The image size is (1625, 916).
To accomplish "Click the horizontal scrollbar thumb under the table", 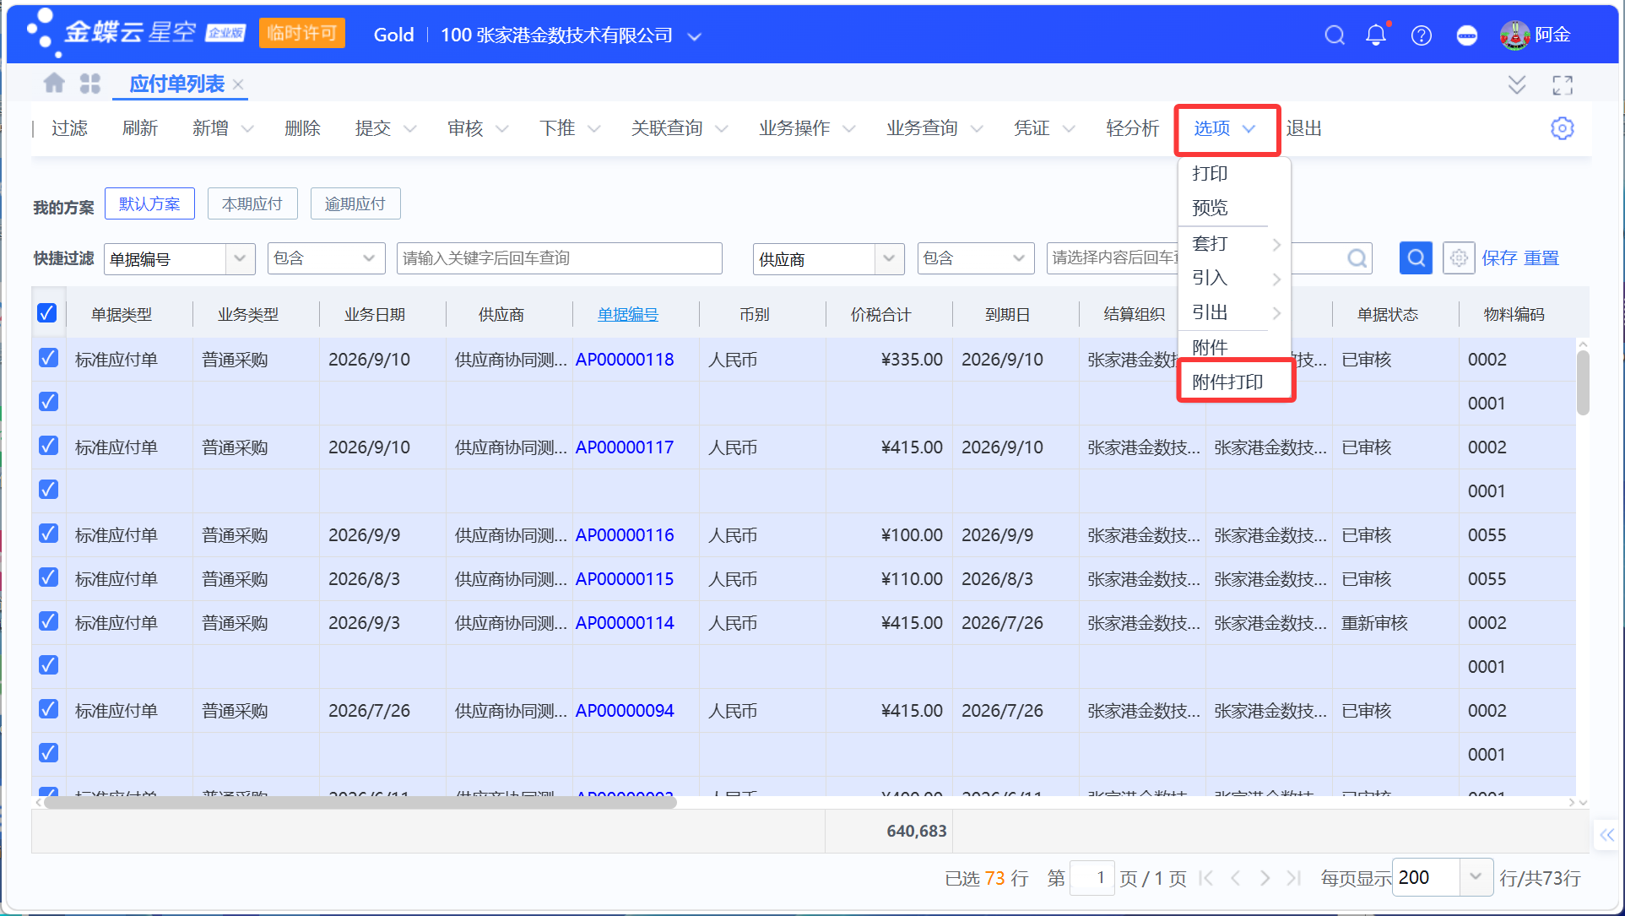I will coord(360,803).
